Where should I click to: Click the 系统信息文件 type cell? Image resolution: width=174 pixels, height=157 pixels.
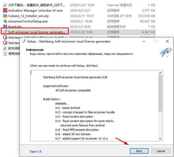click(x=116, y=27)
